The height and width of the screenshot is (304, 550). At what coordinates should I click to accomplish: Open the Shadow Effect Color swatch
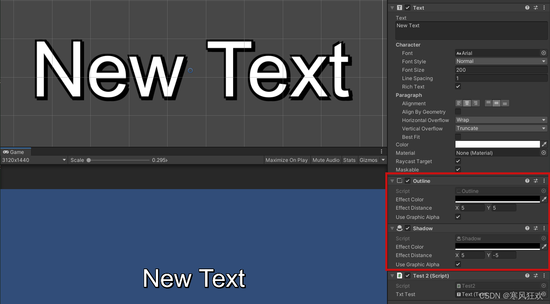[497, 247]
